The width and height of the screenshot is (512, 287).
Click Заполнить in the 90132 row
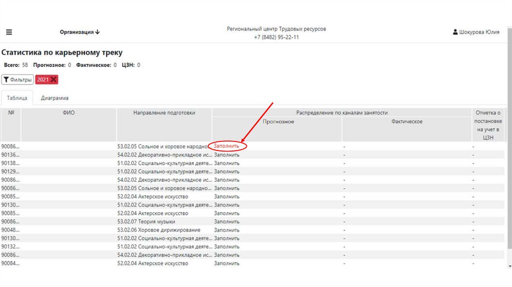pos(226,246)
